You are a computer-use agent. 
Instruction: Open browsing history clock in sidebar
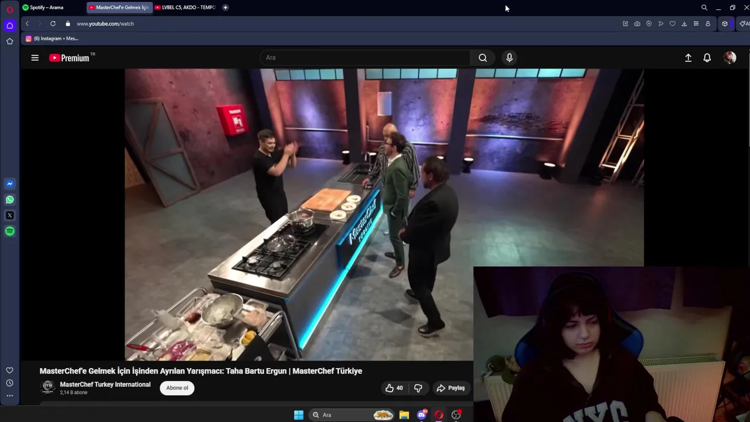click(x=9, y=383)
